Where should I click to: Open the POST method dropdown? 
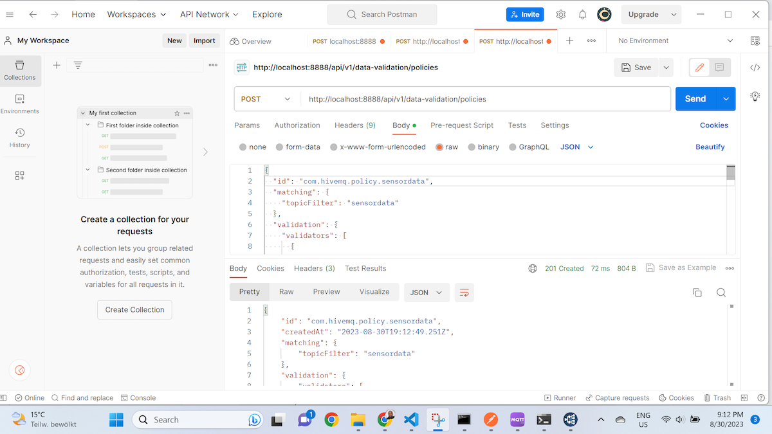pos(266,99)
